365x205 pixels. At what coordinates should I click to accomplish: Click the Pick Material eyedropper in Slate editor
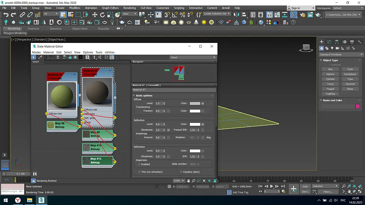tap(40, 57)
